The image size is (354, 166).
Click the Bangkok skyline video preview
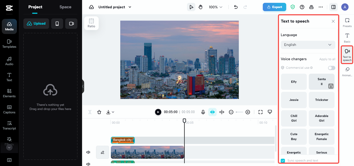179,60
